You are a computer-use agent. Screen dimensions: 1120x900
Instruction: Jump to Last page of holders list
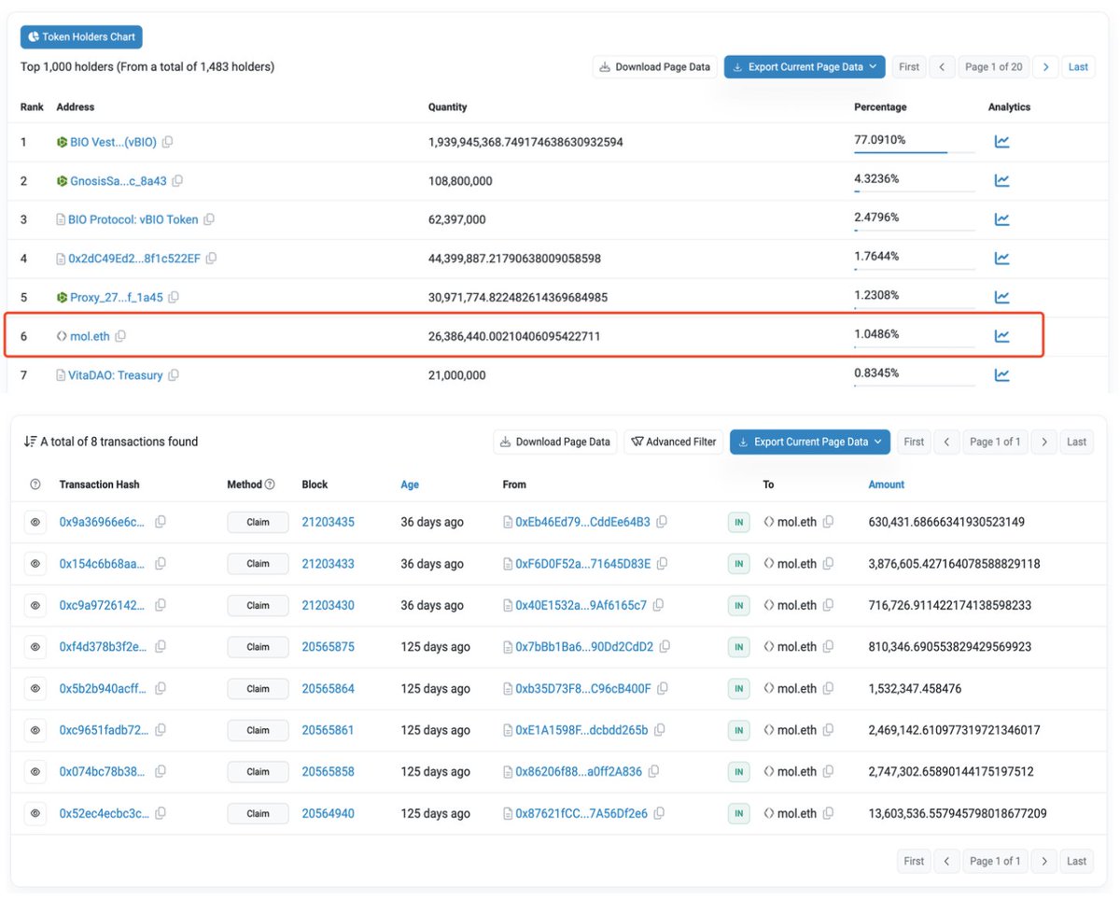pyautogui.click(x=1078, y=67)
